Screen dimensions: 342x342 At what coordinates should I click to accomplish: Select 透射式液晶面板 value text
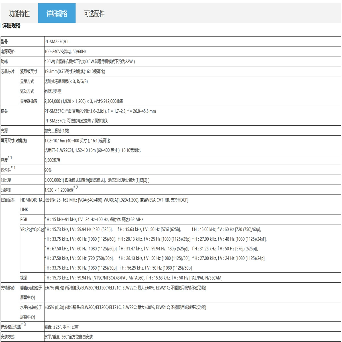pyautogui.click(x=66, y=82)
